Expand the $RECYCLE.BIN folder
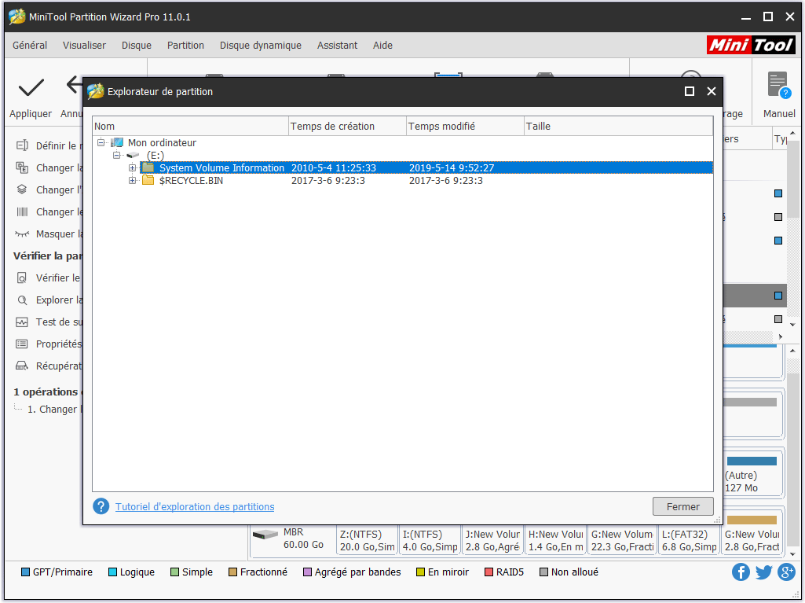 tap(134, 180)
